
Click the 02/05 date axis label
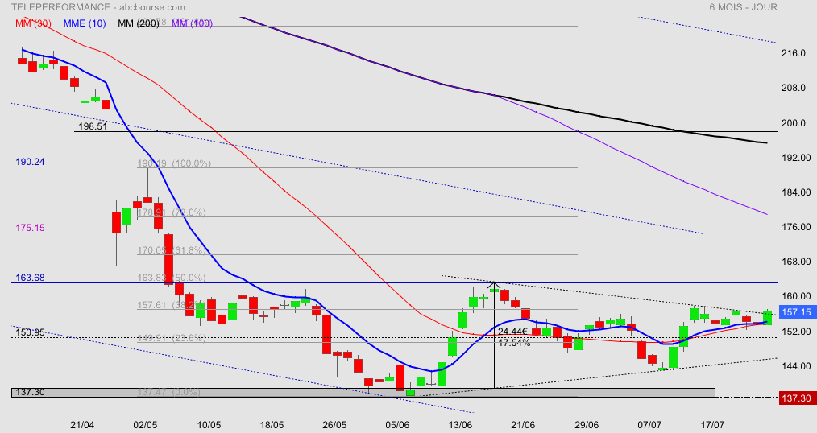(145, 425)
